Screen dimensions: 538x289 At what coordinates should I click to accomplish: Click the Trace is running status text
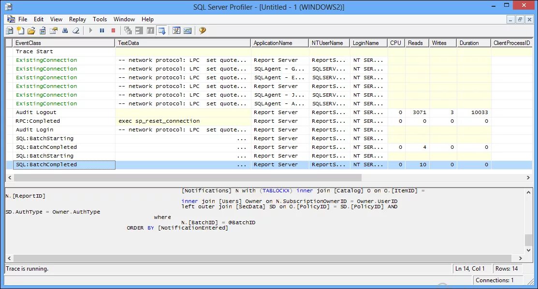27,269
